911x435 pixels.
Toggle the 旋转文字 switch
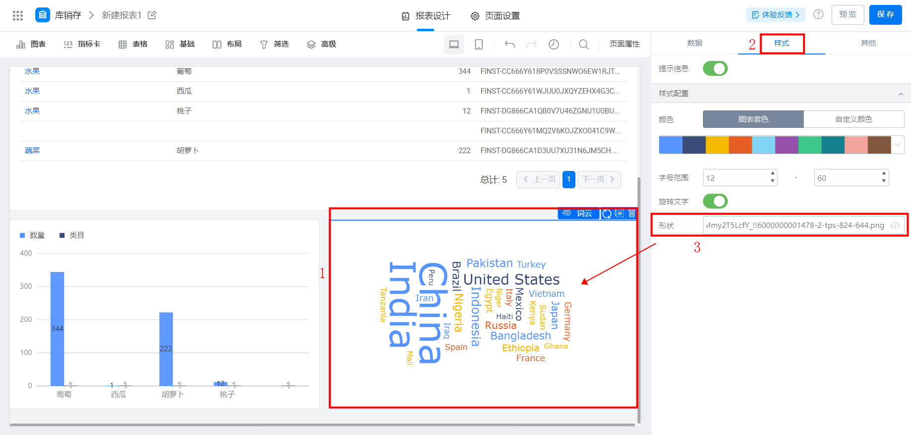(x=715, y=201)
